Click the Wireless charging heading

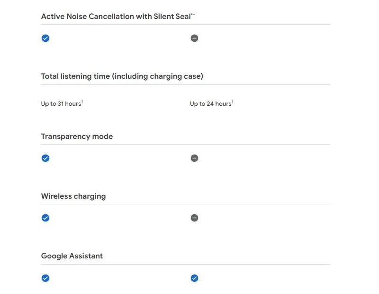click(x=73, y=196)
